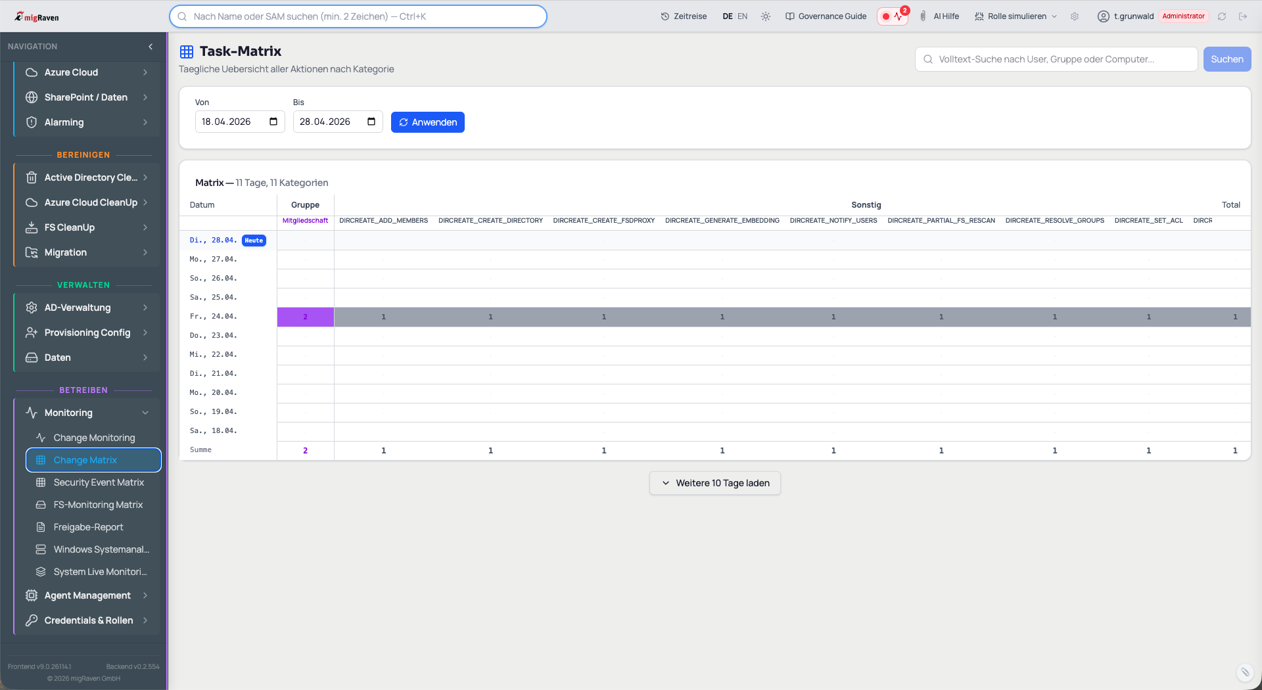Click the settings gear icon in header
The image size is (1262, 690).
coord(1075,16)
